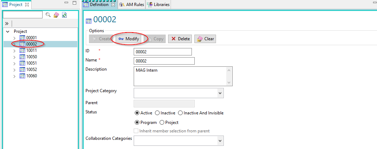
Task: Select the Inactive And Invisible radio option
Action: pyautogui.click(x=180, y=113)
